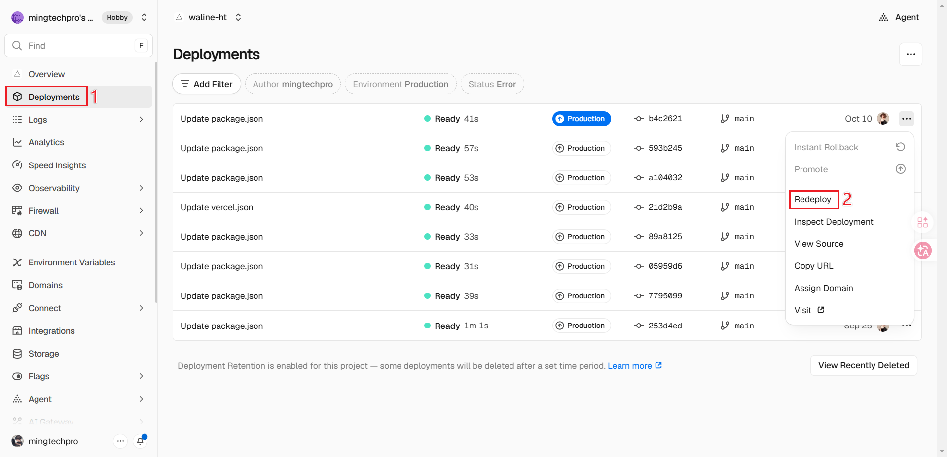Expand the Firewall sidebar chevron

[x=141, y=211]
